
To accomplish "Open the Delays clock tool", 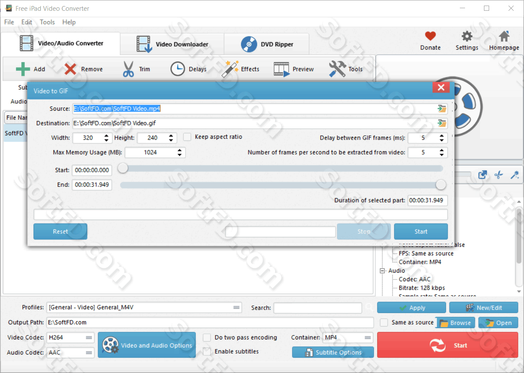I will 177,69.
